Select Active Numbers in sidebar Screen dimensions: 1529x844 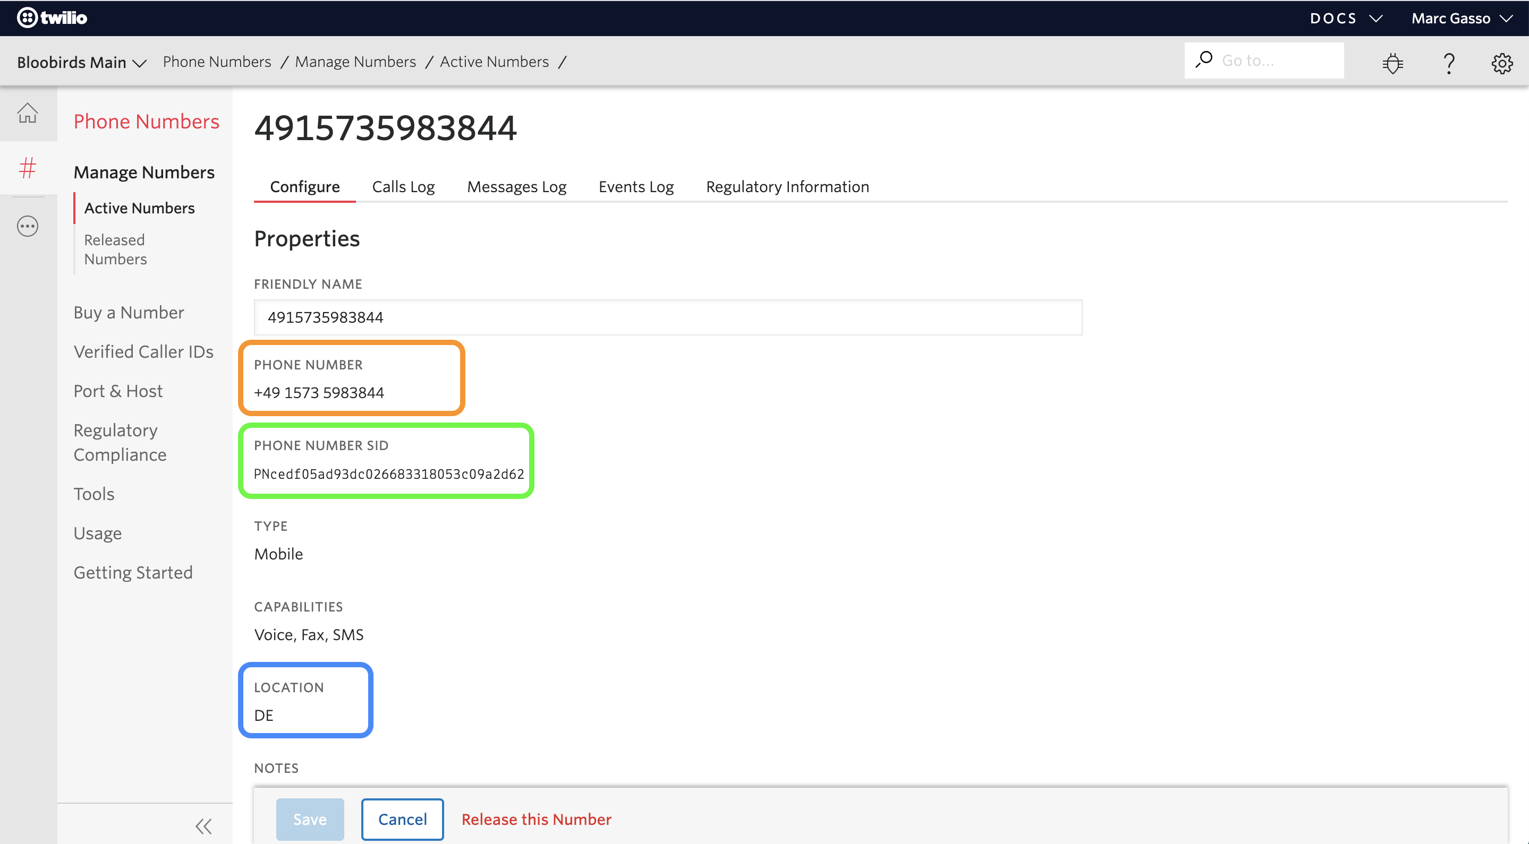click(x=139, y=208)
